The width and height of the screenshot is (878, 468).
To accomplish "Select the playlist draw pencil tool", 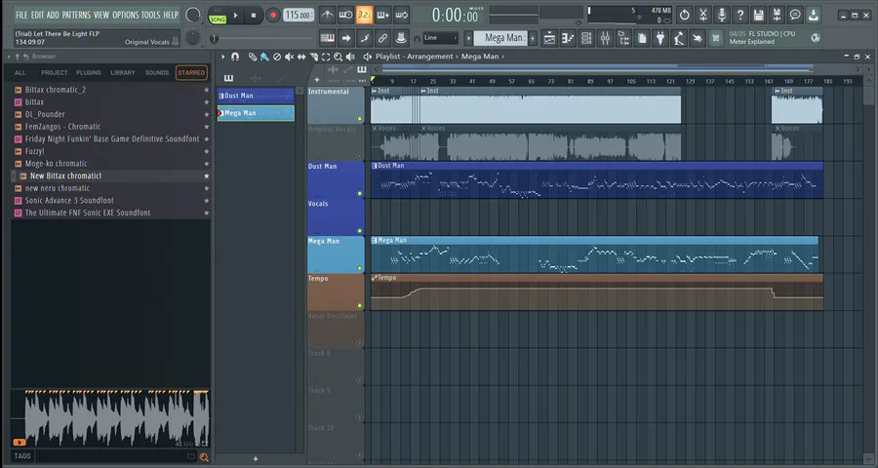I will pos(253,57).
